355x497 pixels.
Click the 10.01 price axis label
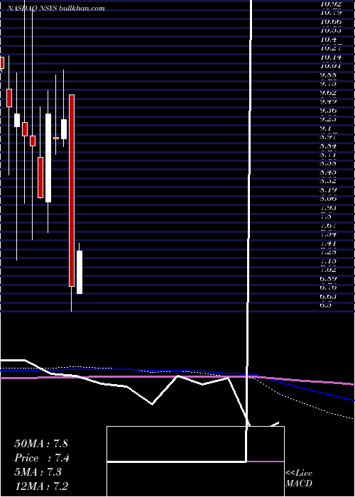[x=331, y=66]
